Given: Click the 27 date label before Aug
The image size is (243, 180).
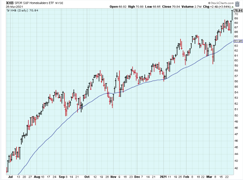Looking at the screenshot, I should click(30, 177).
